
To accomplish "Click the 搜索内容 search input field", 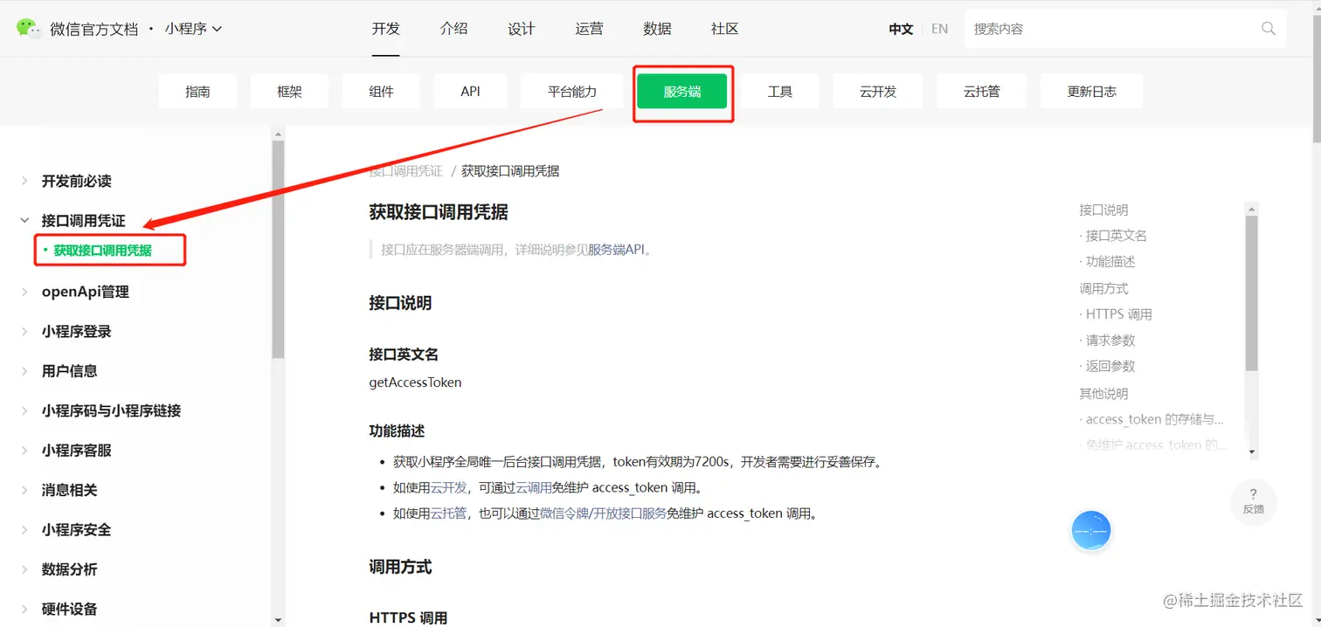I will pyautogui.click(x=1125, y=29).
